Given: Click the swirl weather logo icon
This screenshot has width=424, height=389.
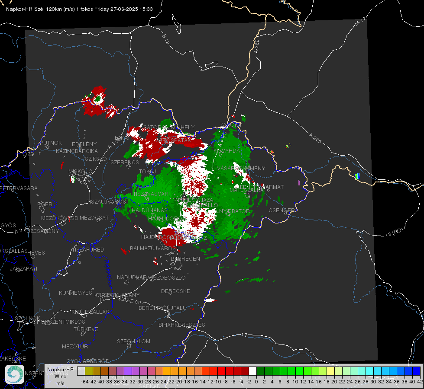Looking at the screenshot, I should 15,374.
